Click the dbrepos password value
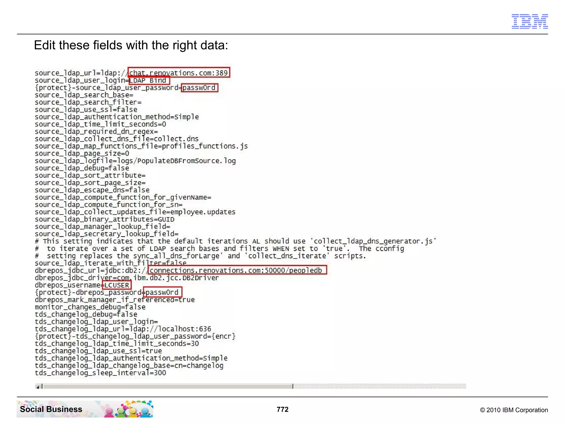565x424 pixels. 162,292
